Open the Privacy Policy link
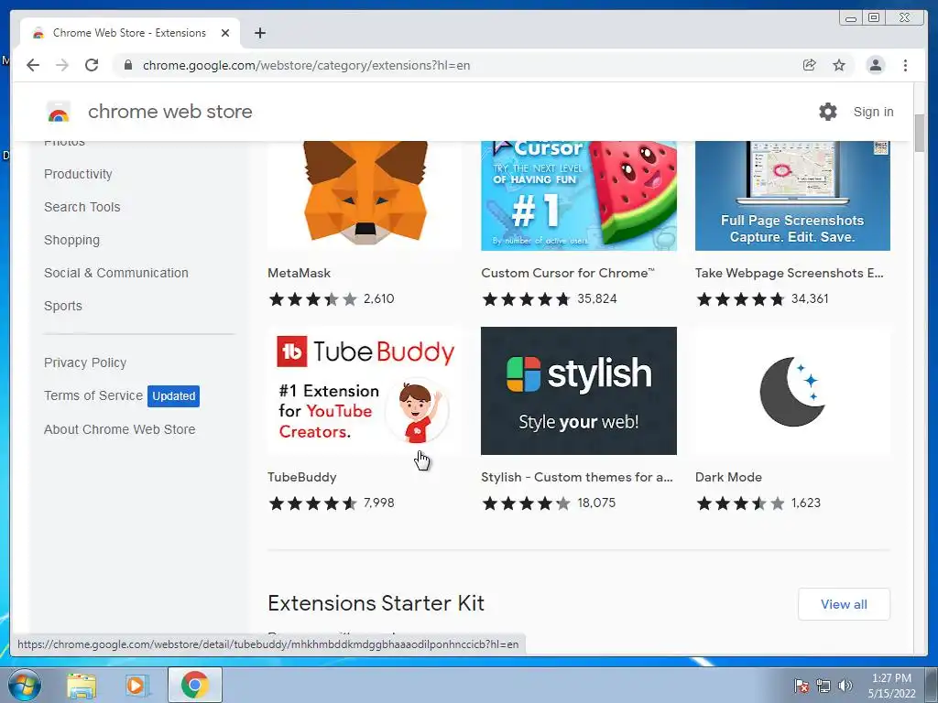Image resolution: width=938 pixels, height=703 pixels. (x=85, y=362)
